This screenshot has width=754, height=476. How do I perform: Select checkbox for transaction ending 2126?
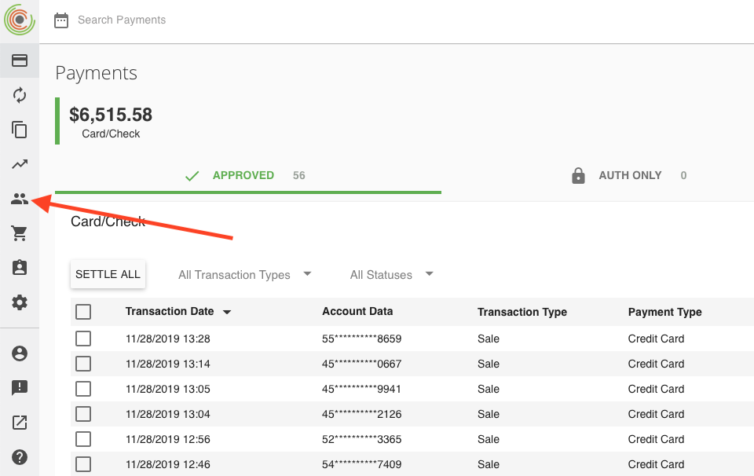pyautogui.click(x=83, y=415)
